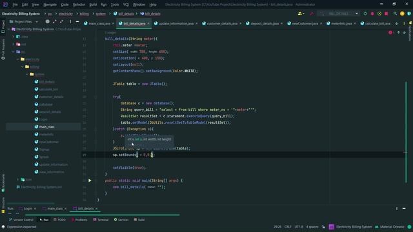The height and width of the screenshot is (232, 413).
Task: Click the CRLF line separator in status bar
Action: [x=288, y=227]
